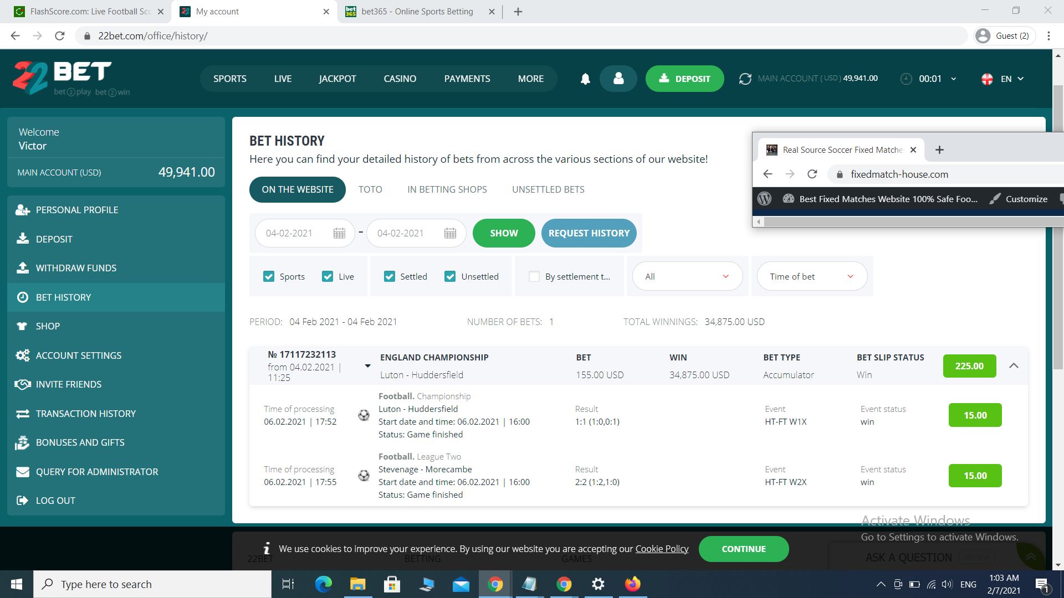1064x598 pixels.
Task: Open WITHDRAW FUNDS in sidebar
Action: coord(116,268)
